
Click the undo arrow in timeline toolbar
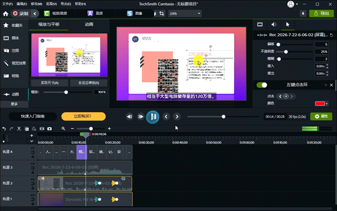pos(4,129)
